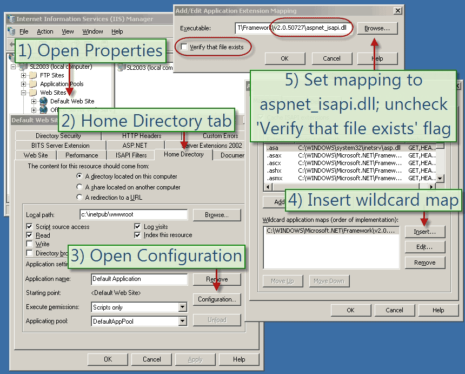Image resolution: width=465 pixels, height=374 pixels.
Task: Open the Application pool dropdown
Action: (183, 321)
